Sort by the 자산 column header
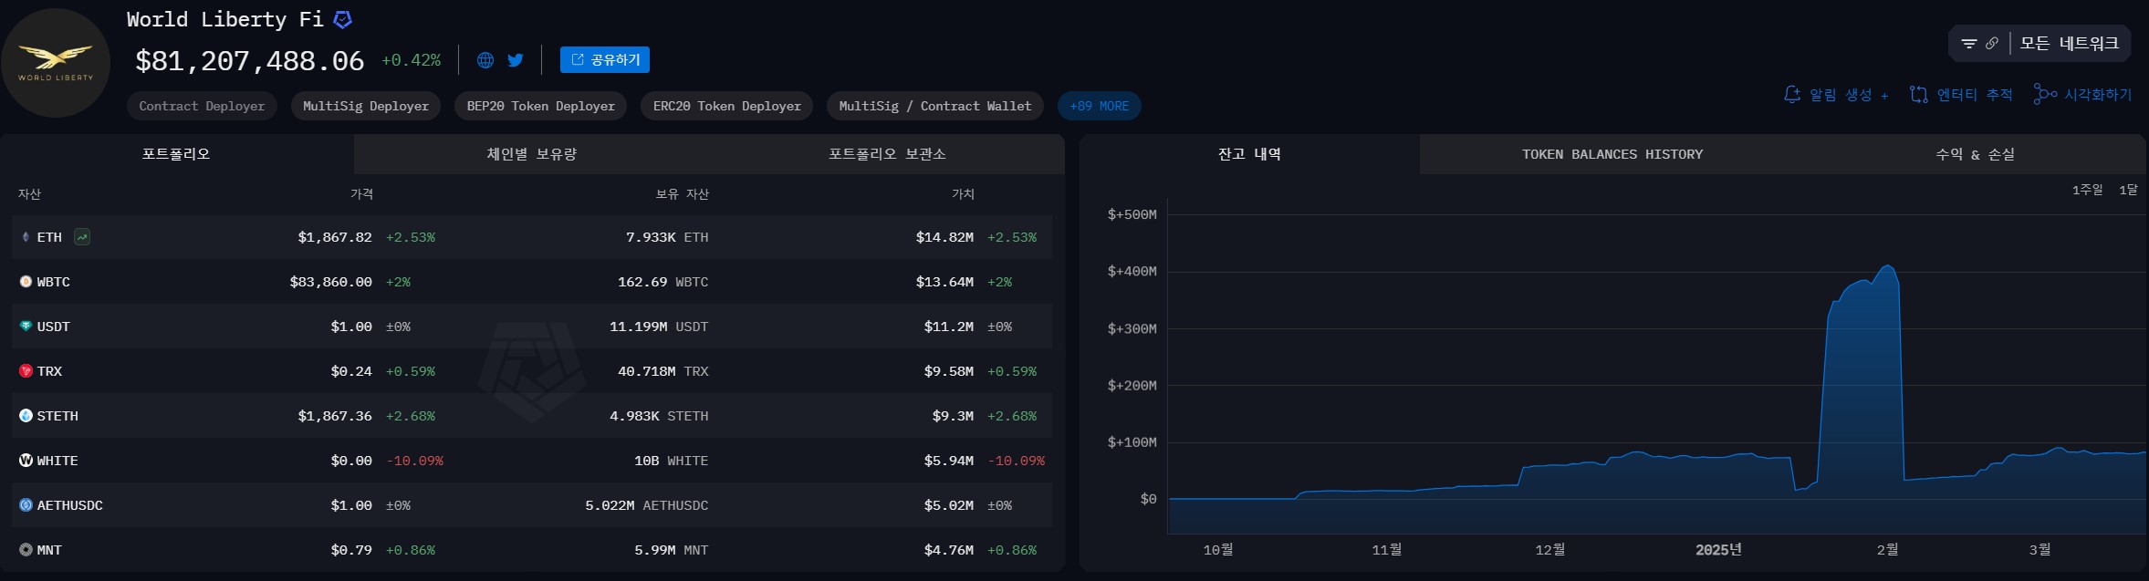The image size is (2149, 581). coord(29,194)
